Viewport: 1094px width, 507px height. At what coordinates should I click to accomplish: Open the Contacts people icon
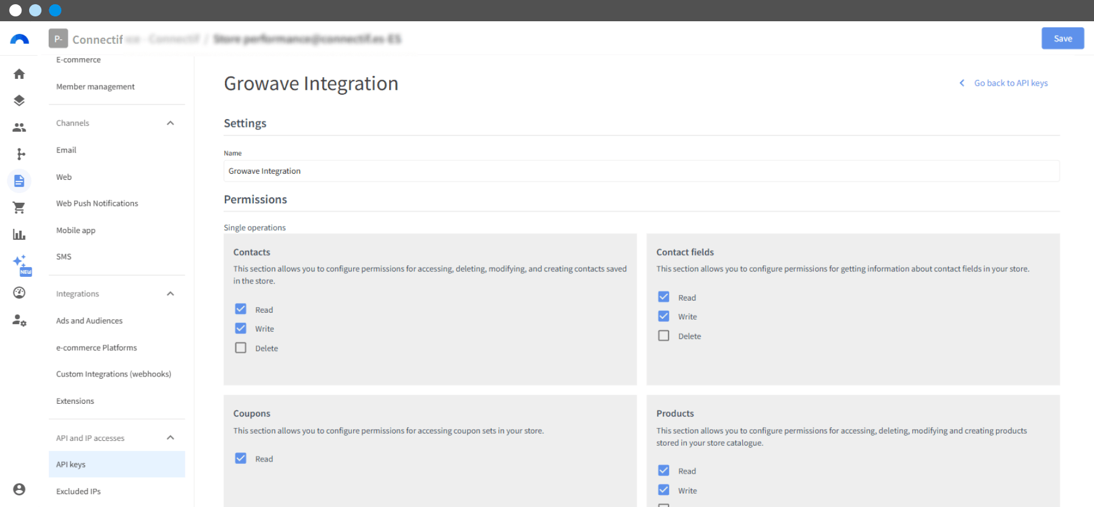(x=19, y=128)
